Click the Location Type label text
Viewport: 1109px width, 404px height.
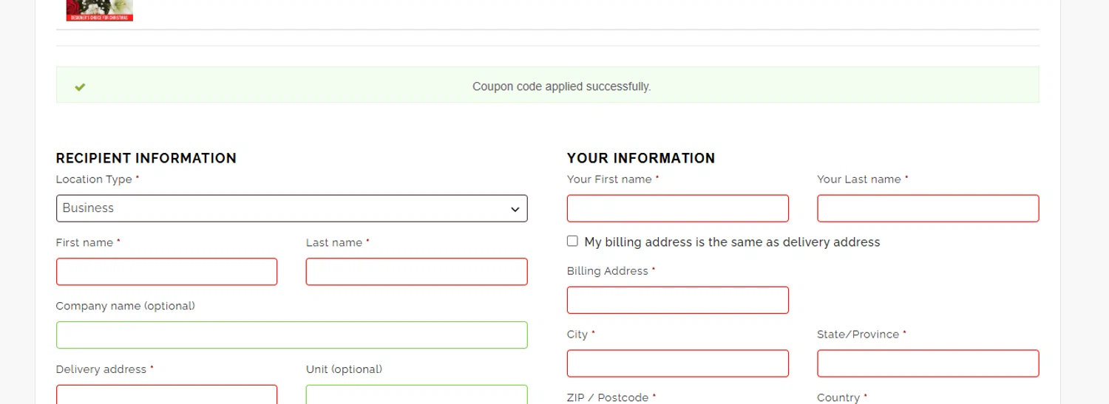pyautogui.click(x=94, y=179)
